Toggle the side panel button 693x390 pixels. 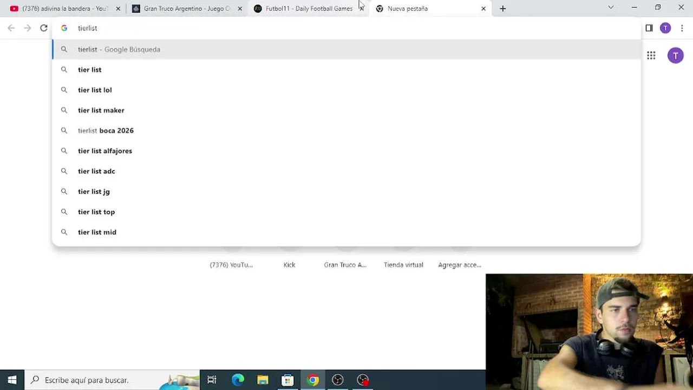tap(649, 28)
